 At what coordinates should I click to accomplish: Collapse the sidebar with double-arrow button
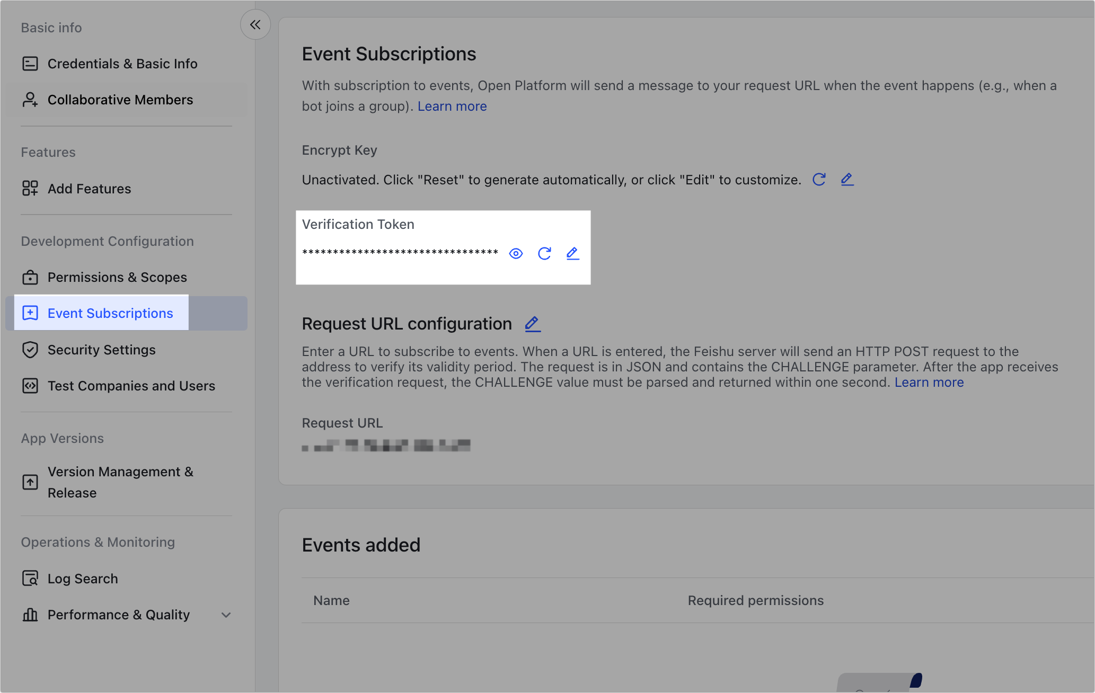(x=255, y=24)
